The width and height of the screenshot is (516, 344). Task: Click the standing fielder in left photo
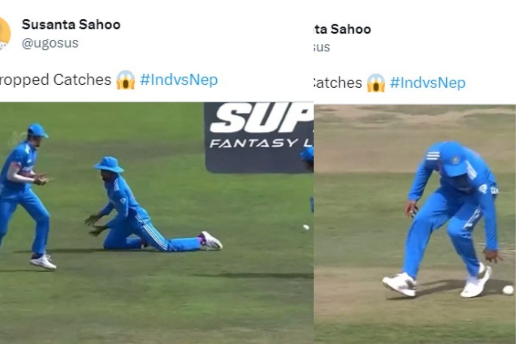tap(25, 196)
